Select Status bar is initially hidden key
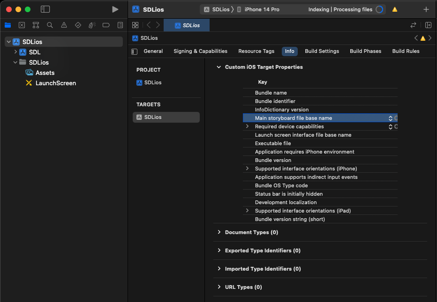 tap(289, 194)
